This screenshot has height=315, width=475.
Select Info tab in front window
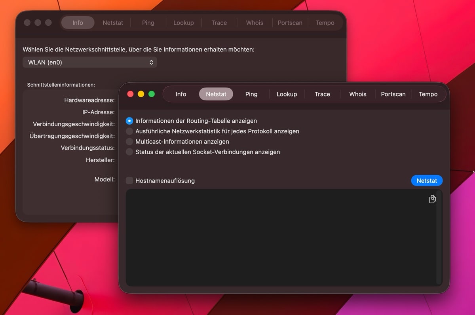pyautogui.click(x=181, y=94)
